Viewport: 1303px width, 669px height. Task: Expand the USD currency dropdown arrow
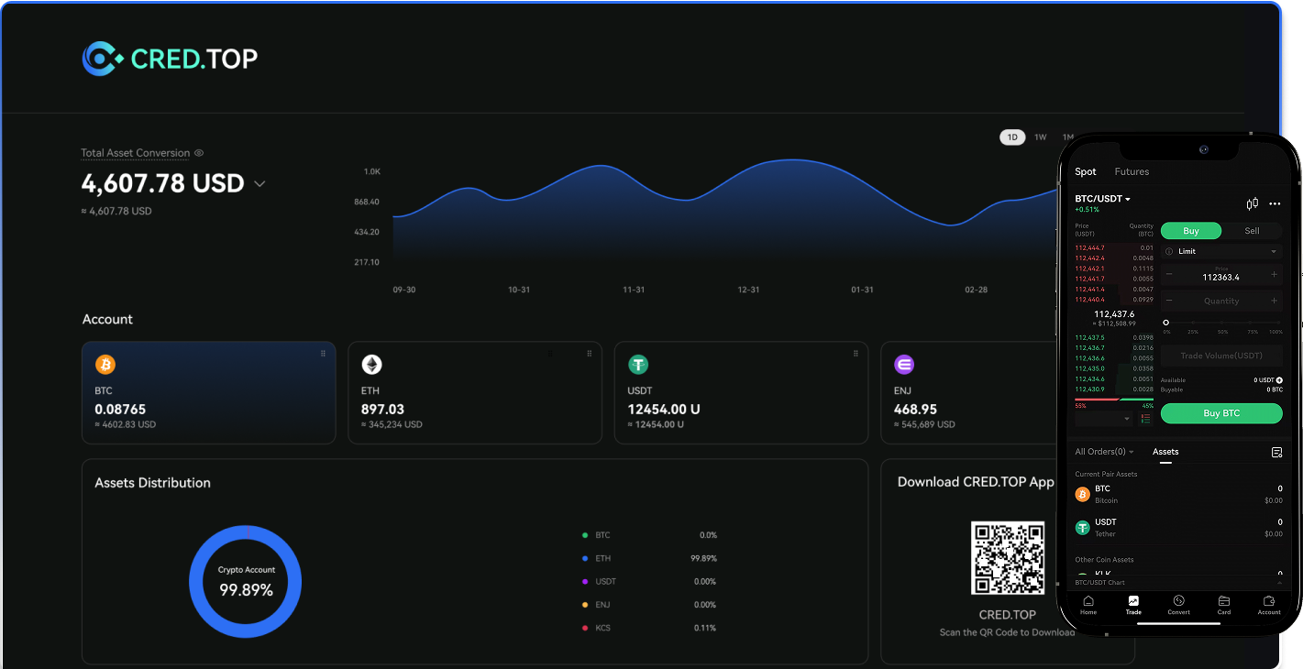point(259,184)
